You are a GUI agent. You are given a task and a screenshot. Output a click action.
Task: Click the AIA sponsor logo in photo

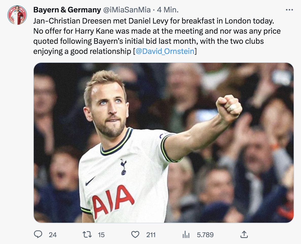point(113,200)
